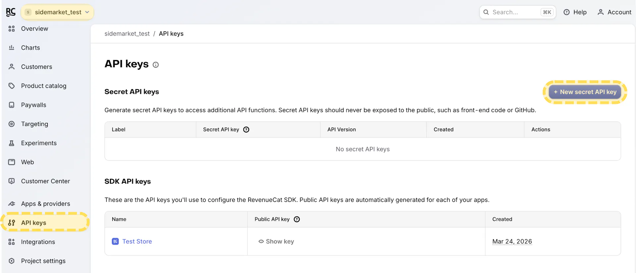Create a new secret API key
The width and height of the screenshot is (636, 273).
click(585, 92)
